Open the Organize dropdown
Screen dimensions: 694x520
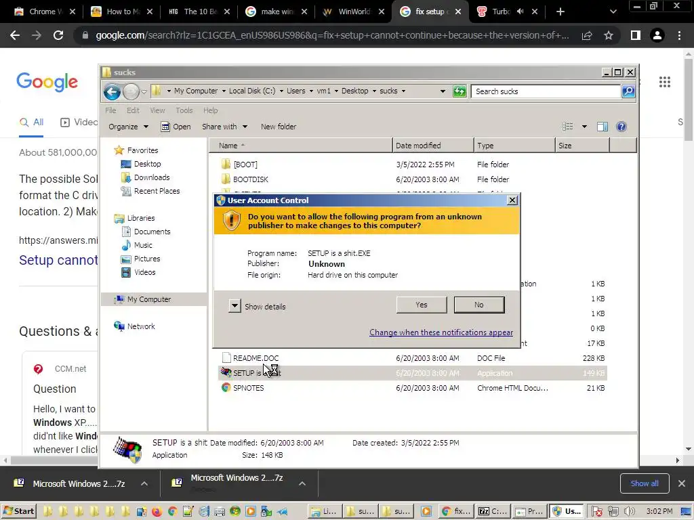coord(128,127)
